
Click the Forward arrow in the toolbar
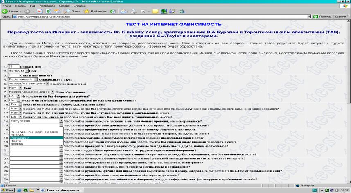[27, 11]
